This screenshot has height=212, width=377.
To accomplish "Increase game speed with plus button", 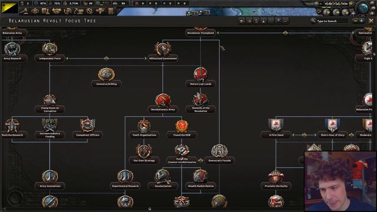I will [351, 4].
